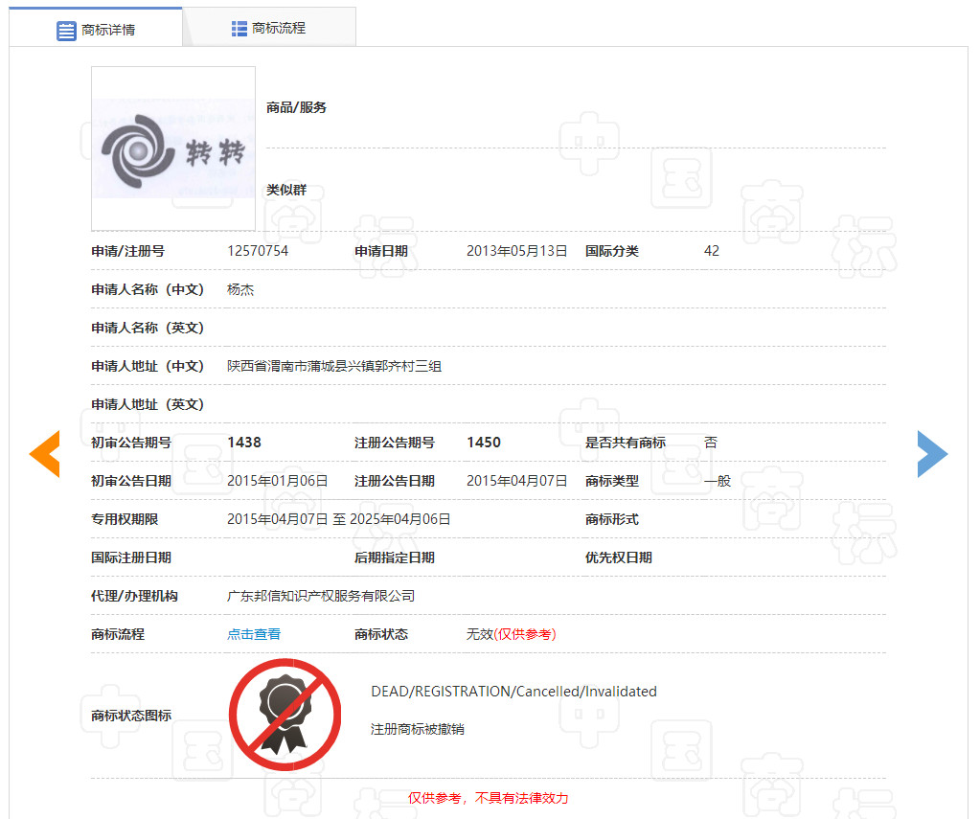This screenshot has width=980, height=819.
Task: Select preliminary announcement date 2015年01月06日
Action: tap(278, 481)
